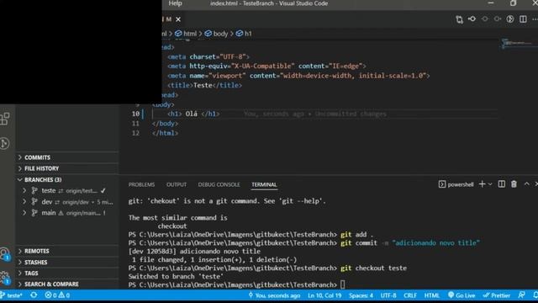538x303 pixels.
Task: Open the Extensions view in activity bar
Action: 5,119
